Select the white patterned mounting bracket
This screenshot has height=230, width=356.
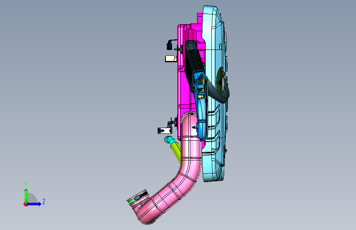pyautogui.click(x=165, y=131)
